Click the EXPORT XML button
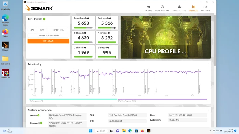The height and width of the screenshot is (134, 239). 58,30
